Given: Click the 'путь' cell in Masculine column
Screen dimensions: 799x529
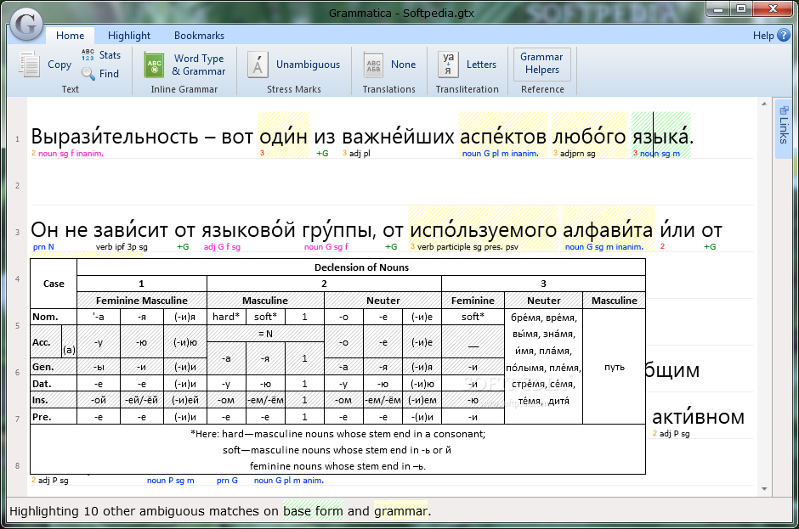Looking at the screenshot, I should (x=614, y=367).
